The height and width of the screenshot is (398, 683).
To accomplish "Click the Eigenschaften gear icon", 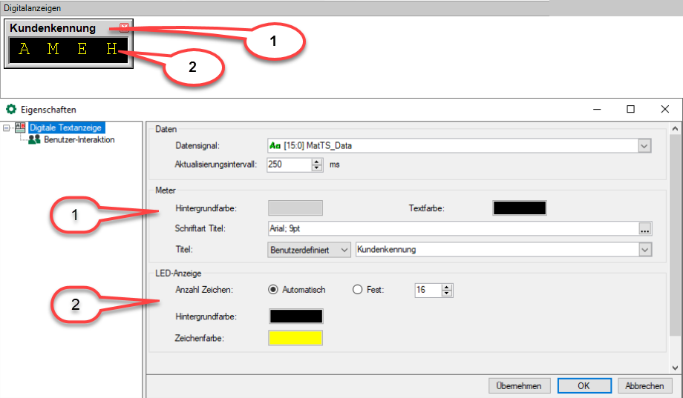I will 11,109.
